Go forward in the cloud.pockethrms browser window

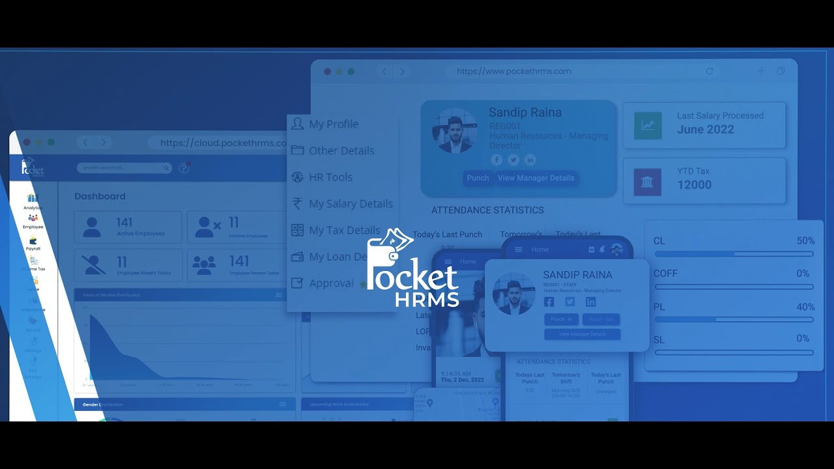click(103, 143)
